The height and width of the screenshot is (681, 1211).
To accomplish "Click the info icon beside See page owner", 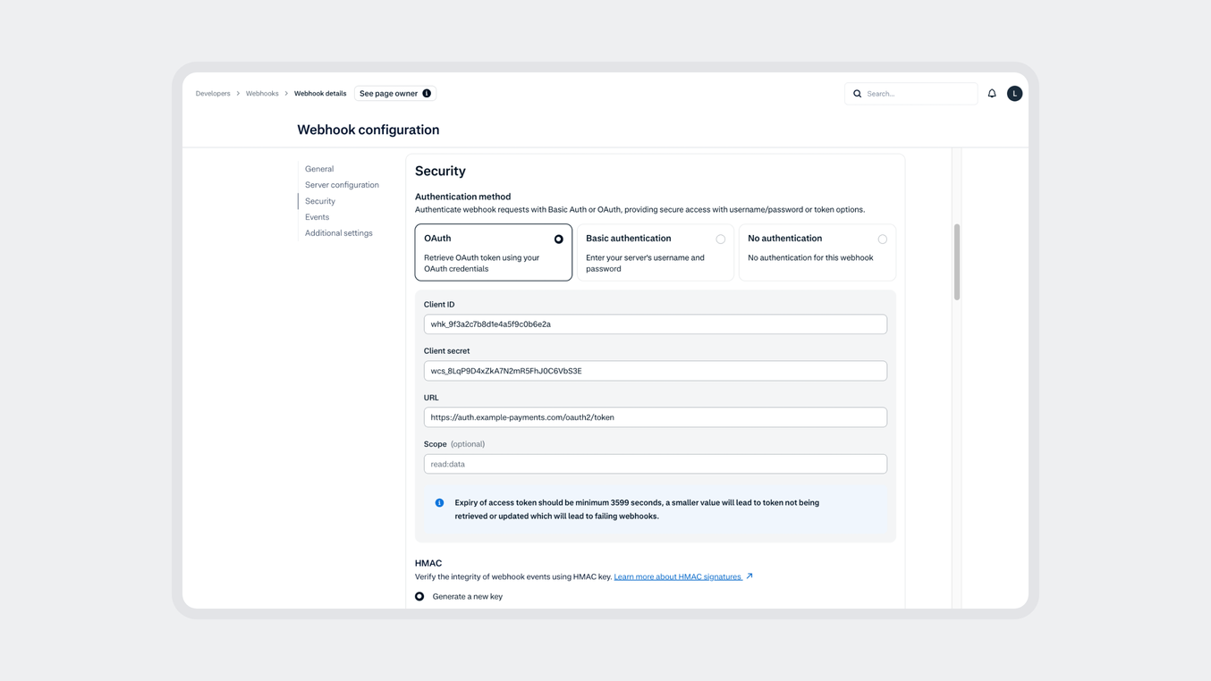I will point(427,93).
